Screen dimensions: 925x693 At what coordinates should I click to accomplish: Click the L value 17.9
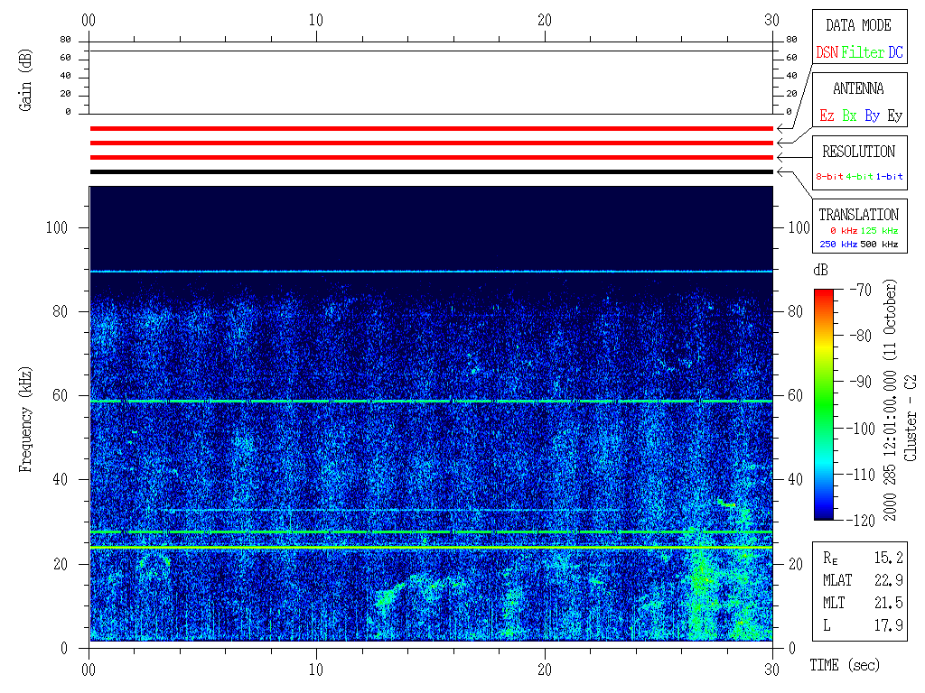[x=888, y=625]
